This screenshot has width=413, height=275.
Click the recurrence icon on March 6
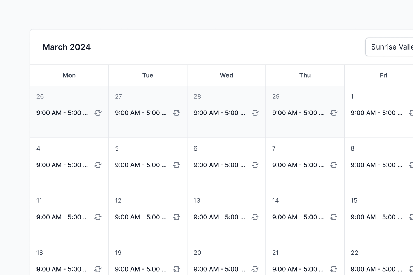[x=255, y=165]
